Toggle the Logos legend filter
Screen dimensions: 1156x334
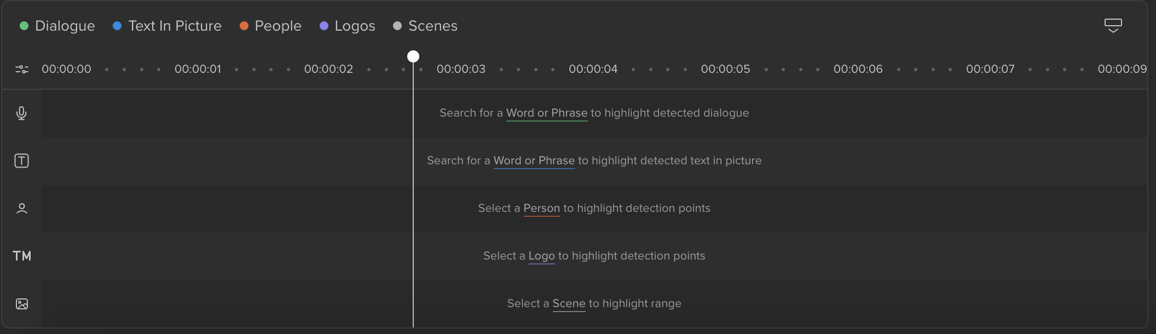click(347, 26)
